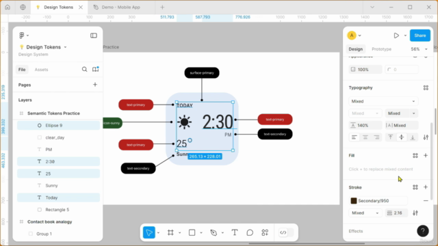Viewport: 438px width, 246px height.
Task: Align text center
Action: pyautogui.click(x=365, y=137)
